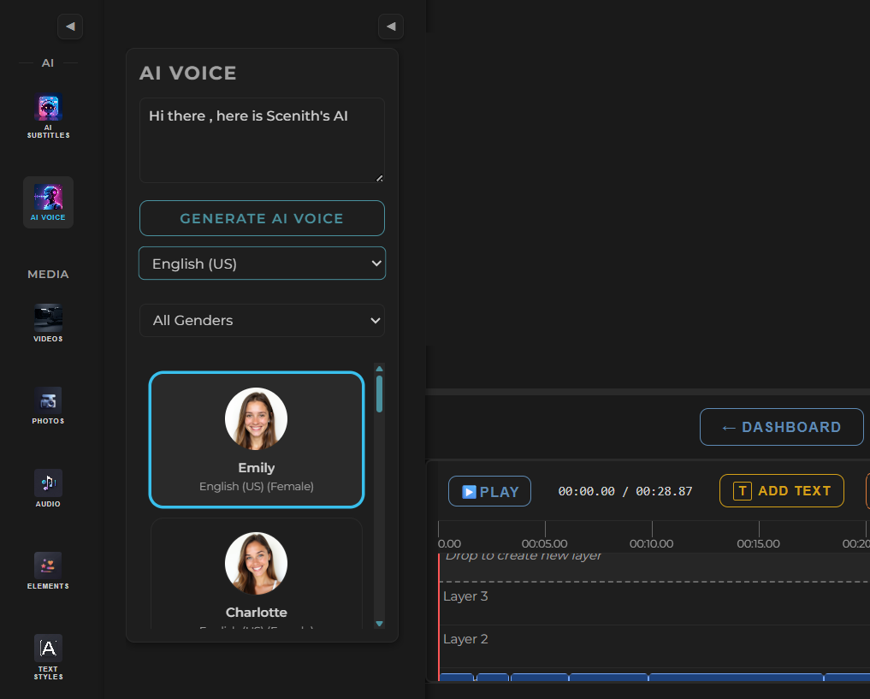Image resolution: width=870 pixels, height=699 pixels.
Task: Click the voice list scroll up arrow
Action: pos(380,369)
